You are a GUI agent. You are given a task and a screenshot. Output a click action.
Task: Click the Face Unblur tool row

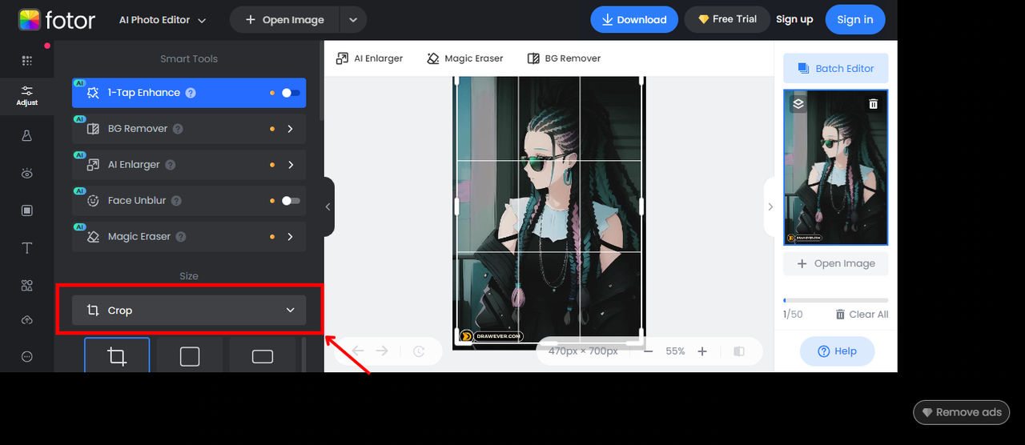[x=189, y=201]
